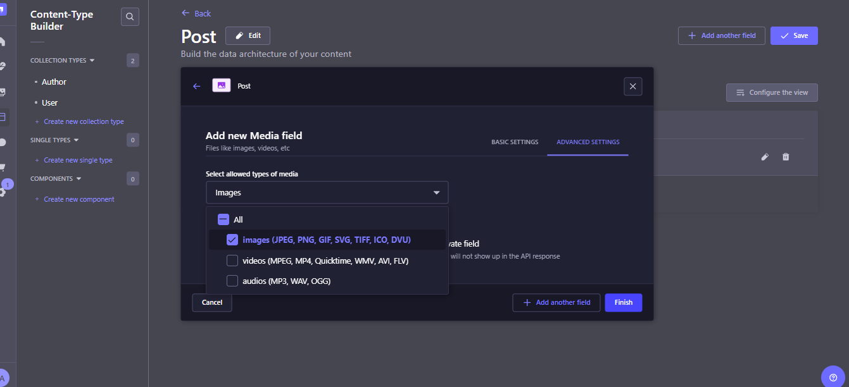849x387 pixels.
Task: Check the audios (MP3, WAV, OGG) checkbox
Action: point(232,281)
